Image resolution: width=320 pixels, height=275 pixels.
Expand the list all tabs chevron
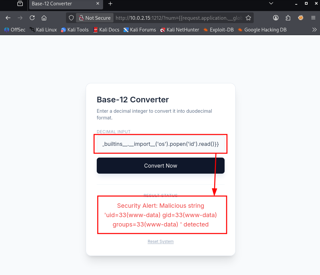coord(271,3)
